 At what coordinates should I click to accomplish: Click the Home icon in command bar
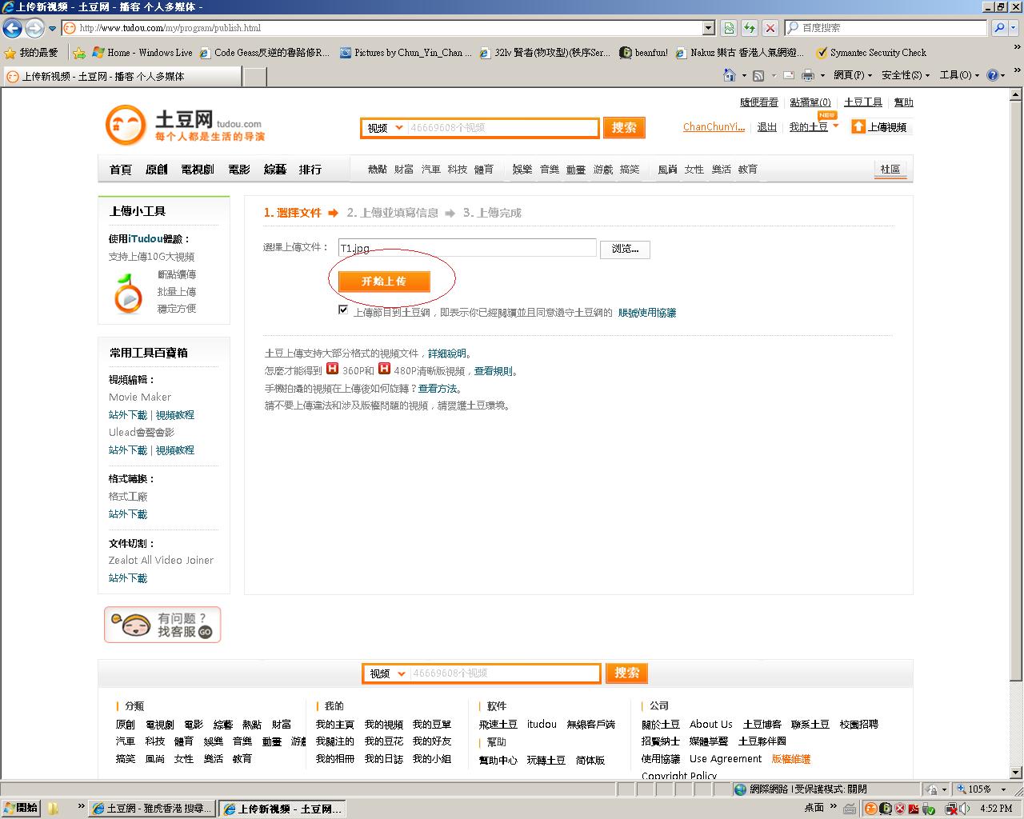(x=729, y=75)
